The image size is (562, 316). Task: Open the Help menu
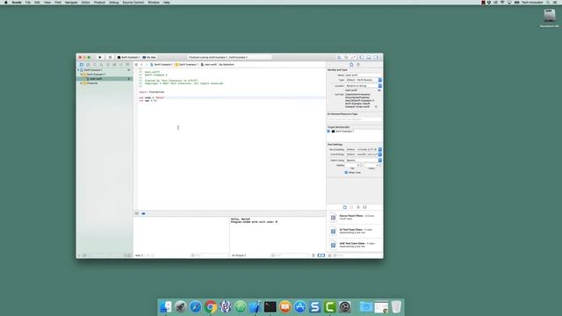(167, 3)
